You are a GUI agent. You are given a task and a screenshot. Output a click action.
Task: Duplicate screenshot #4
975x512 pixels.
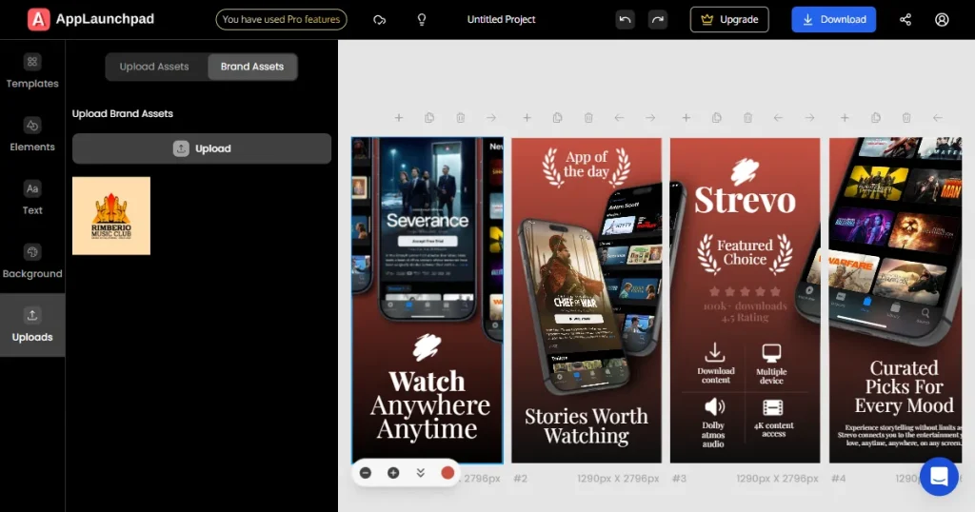coord(876,117)
